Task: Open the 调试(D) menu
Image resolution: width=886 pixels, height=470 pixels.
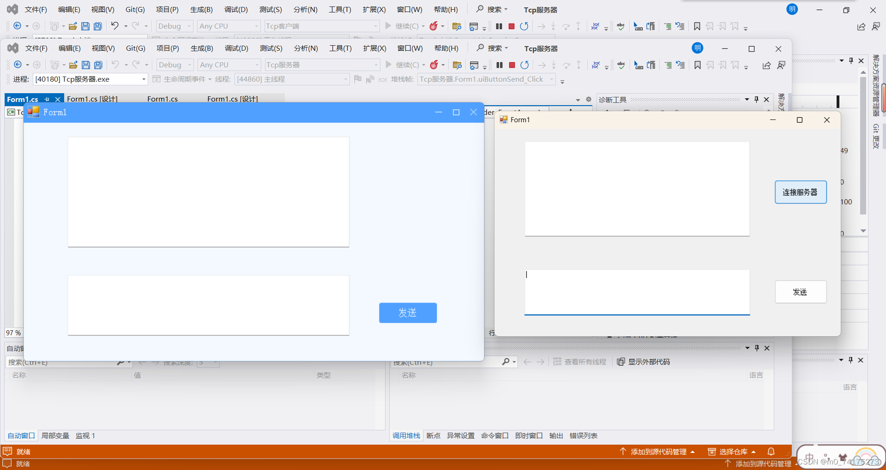Action: [x=236, y=48]
